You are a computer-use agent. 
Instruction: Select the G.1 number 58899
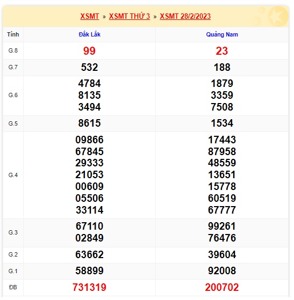click(90, 270)
